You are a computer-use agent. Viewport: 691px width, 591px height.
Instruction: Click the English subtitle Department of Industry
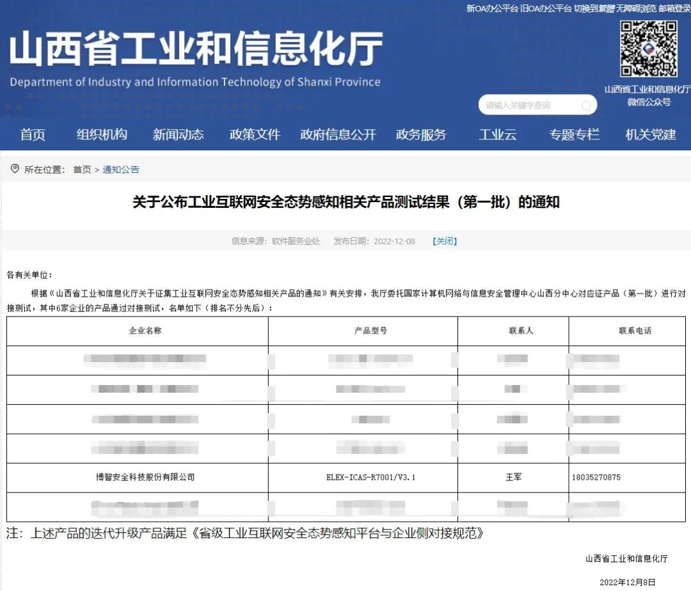coord(195,83)
